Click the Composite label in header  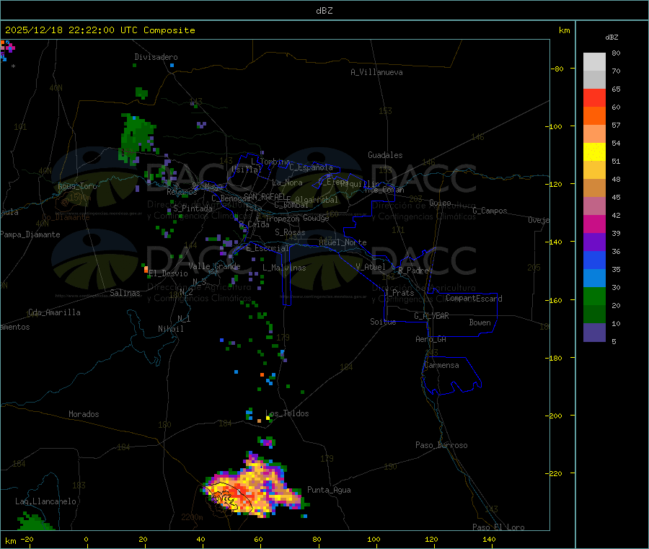169,30
